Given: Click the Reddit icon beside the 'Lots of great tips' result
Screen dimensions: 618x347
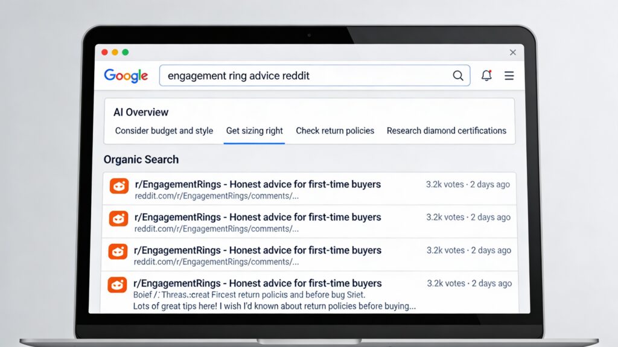Looking at the screenshot, I should click(x=117, y=285).
